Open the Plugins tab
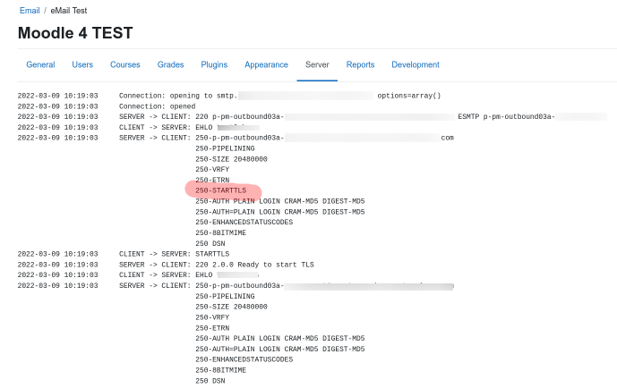This screenshot has width=617, height=388. pyautogui.click(x=214, y=64)
